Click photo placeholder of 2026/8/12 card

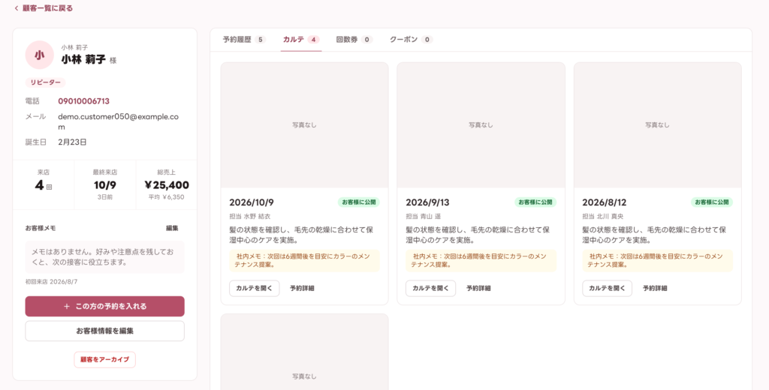[x=658, y=125]
